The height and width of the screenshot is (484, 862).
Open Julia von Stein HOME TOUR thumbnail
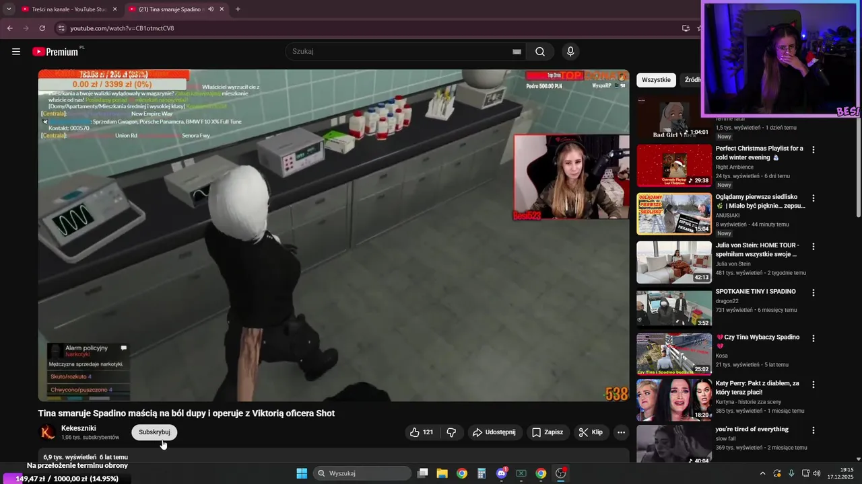click(x=674, y=262)
